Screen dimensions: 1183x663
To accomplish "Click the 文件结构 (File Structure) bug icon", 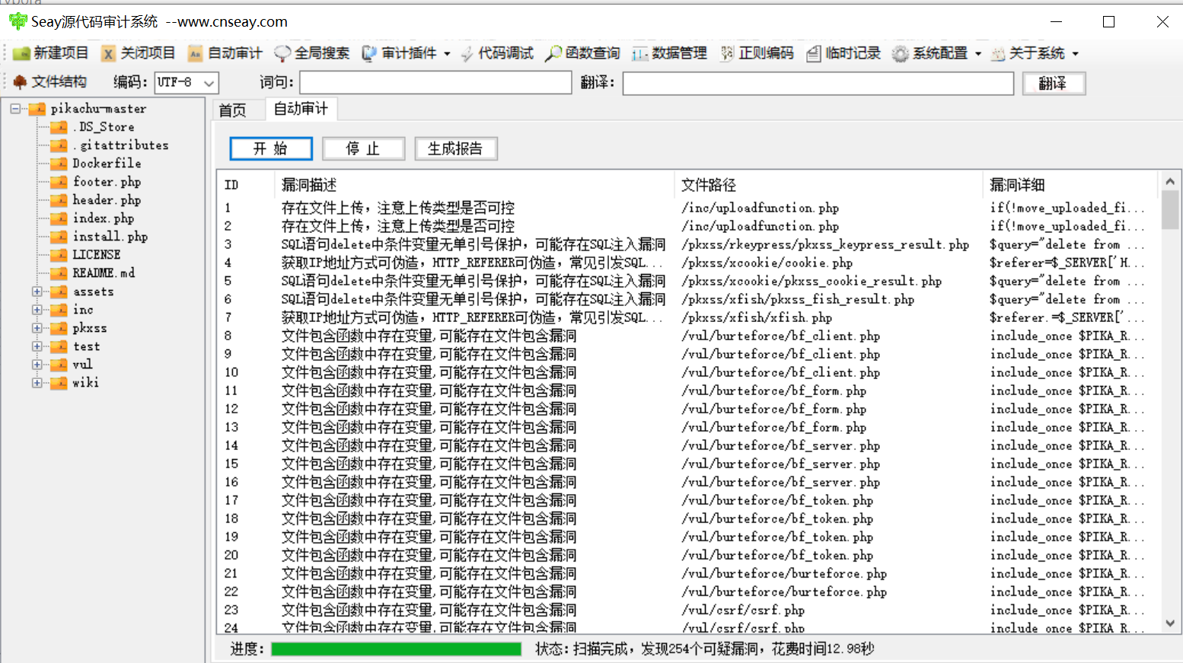I will (20, 82).
